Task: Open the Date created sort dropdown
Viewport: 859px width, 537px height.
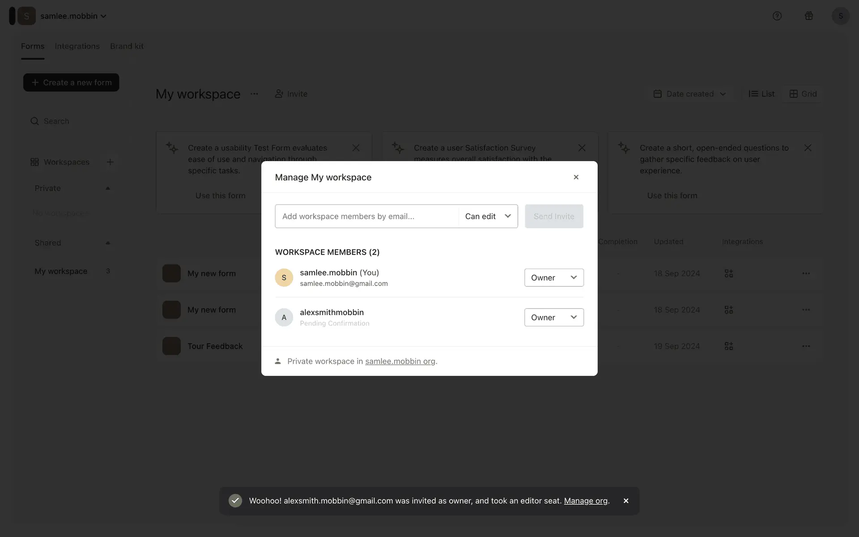Action: tap(689, 94)
